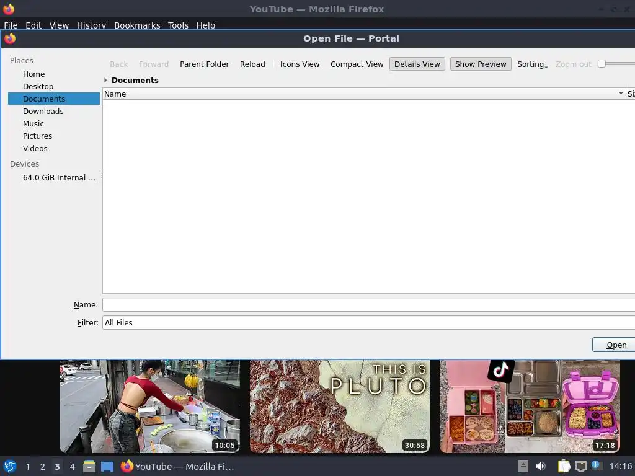Open the All Files filter dropdown
Screen dimensions: 635x476
368,322
